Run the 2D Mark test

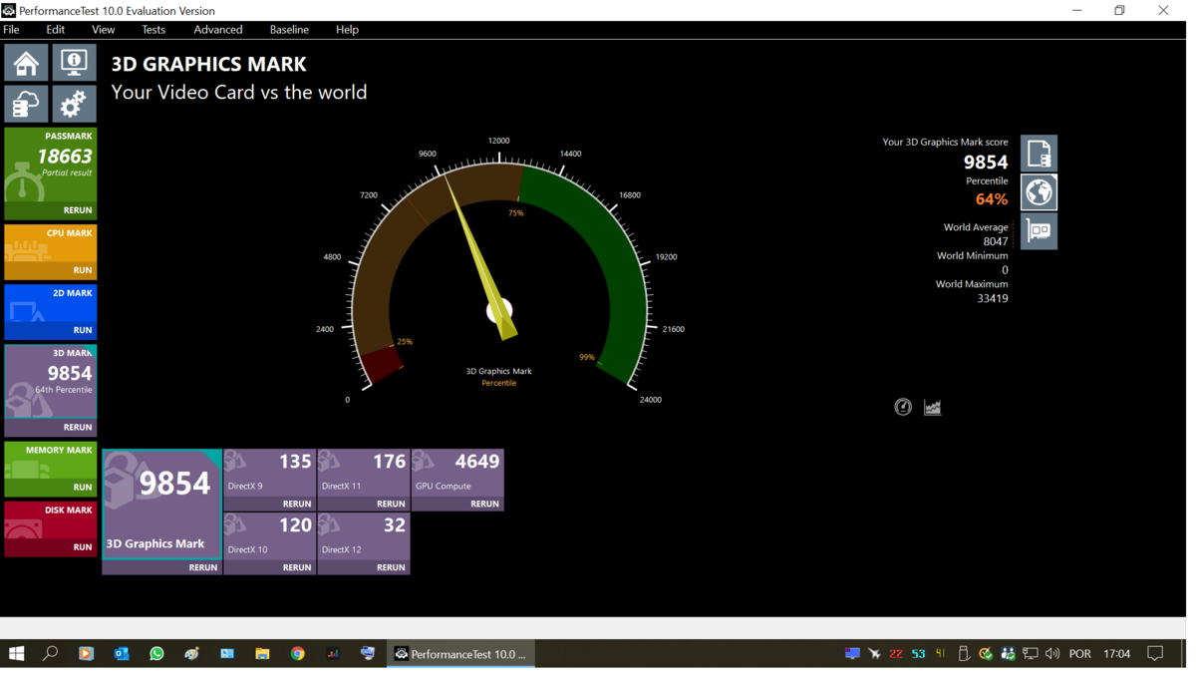(83, 330)
